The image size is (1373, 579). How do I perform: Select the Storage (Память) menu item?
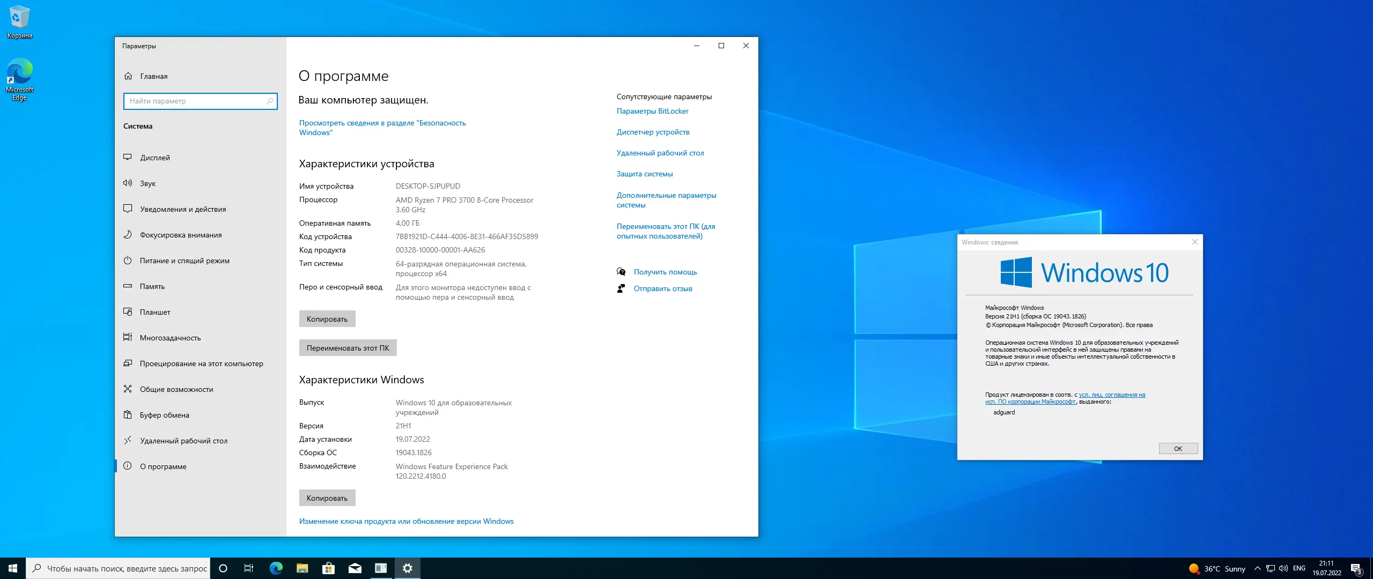point(152,286)
